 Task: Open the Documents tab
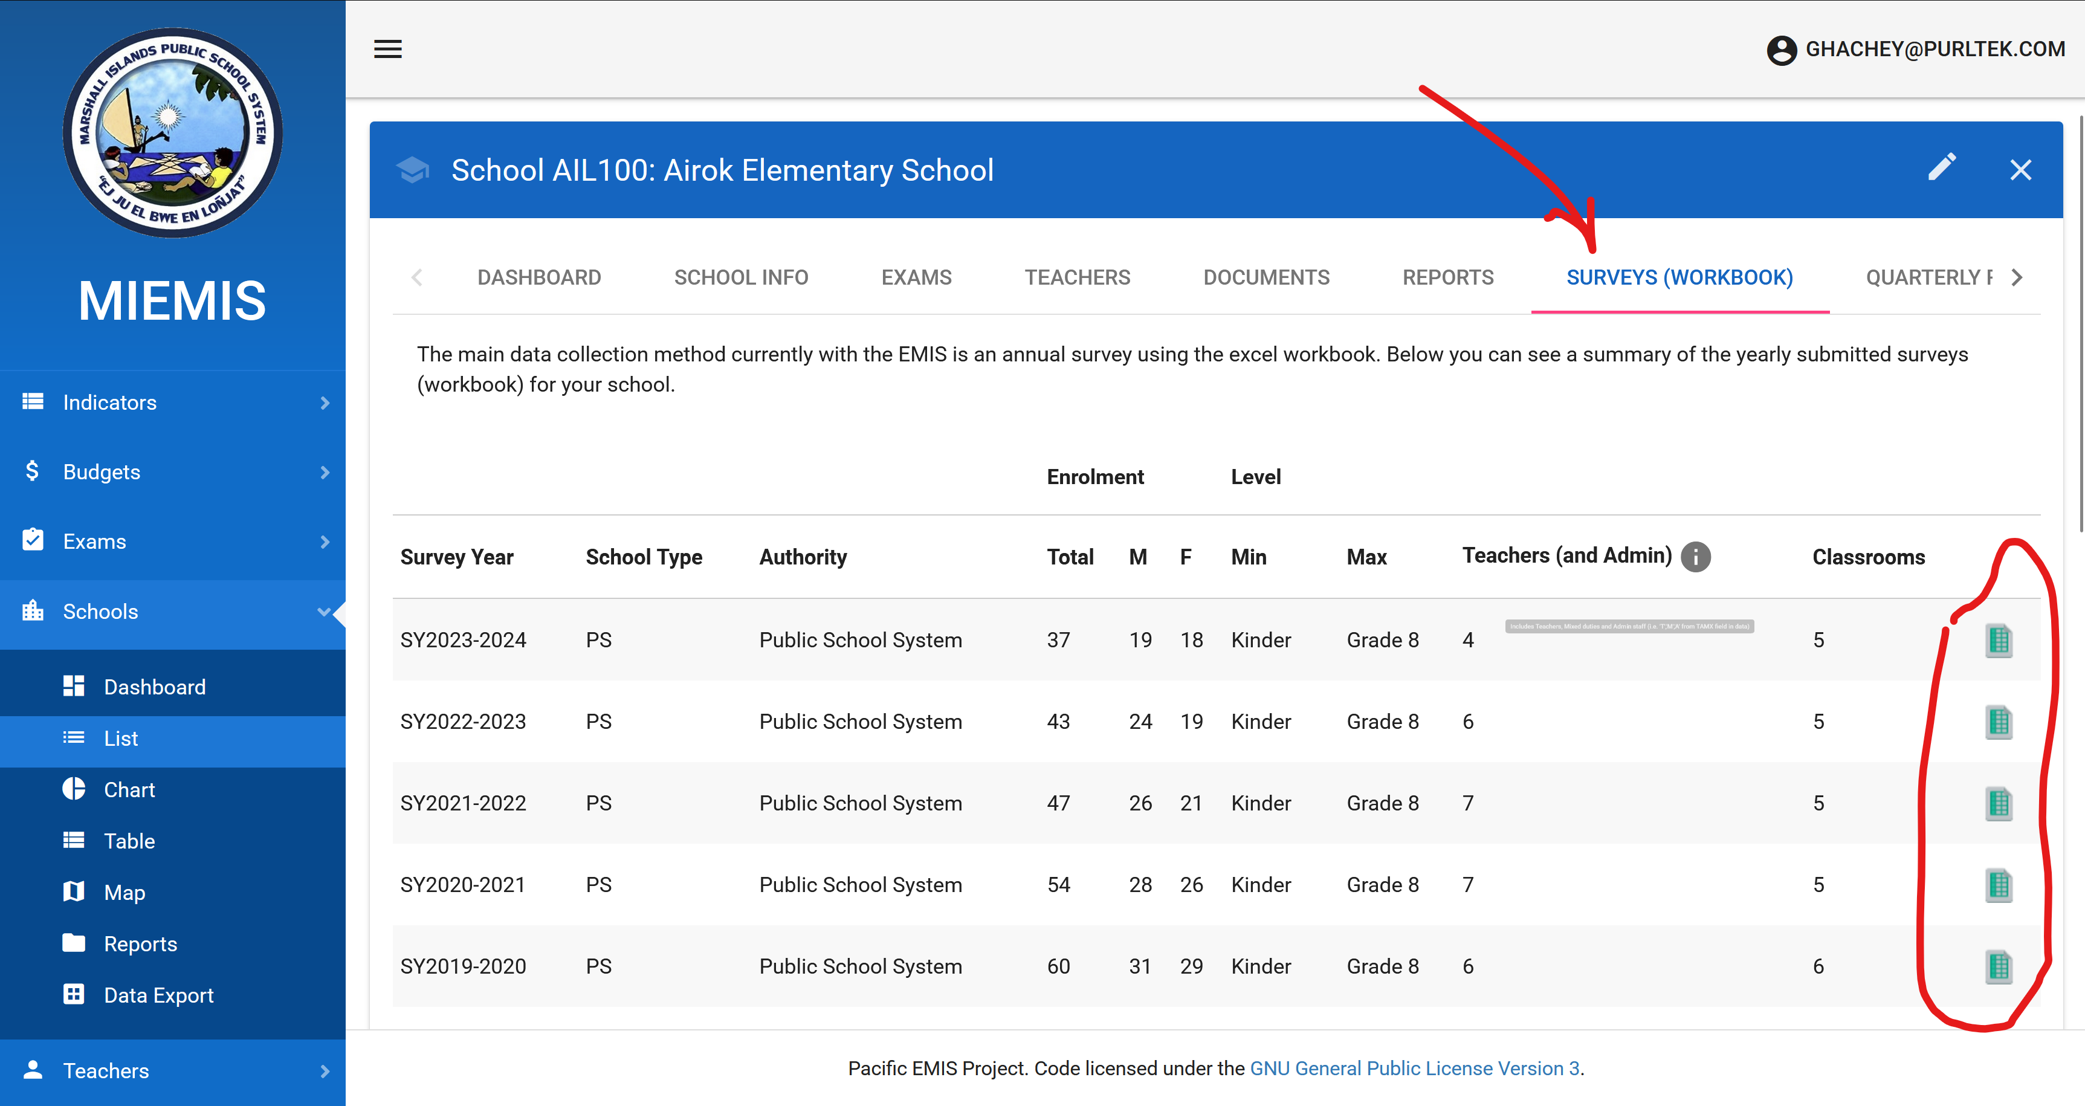1266,278
